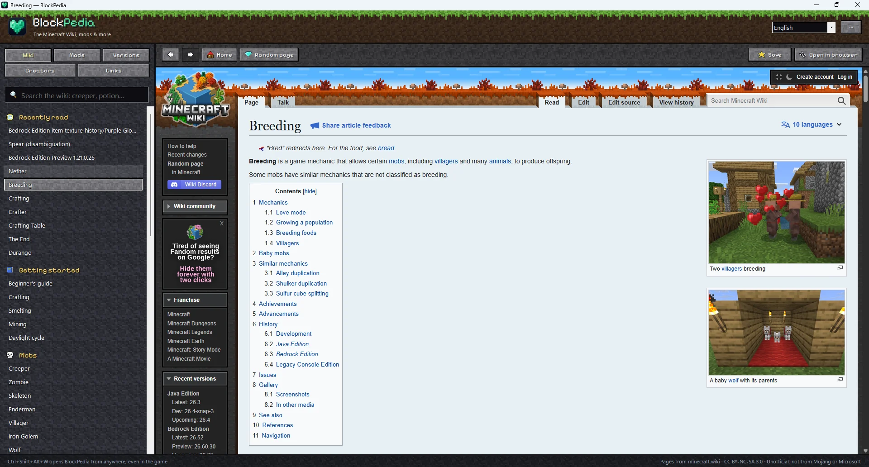Screen dimensions: 869x467
Task: Open the Love mode contents link
Action: [x=291, y=212]
